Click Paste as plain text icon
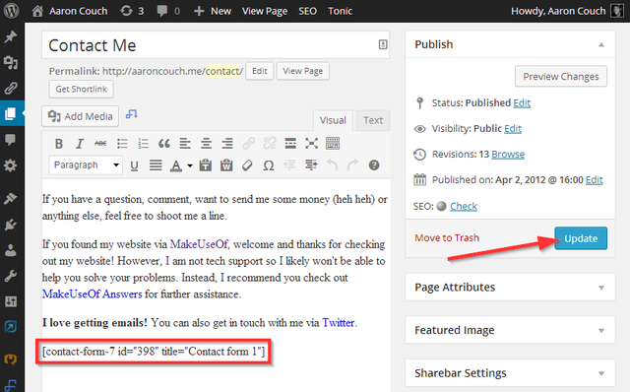Image resolution: width=630 pixels, height=392 pixels. (x=206, y=165)
